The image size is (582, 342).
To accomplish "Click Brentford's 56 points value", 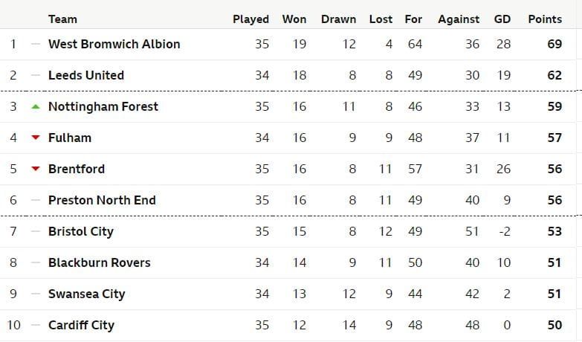I will (x=554, y=169).
